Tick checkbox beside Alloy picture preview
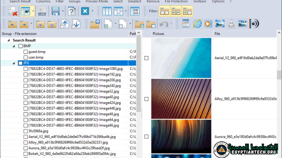 click(147, 99)
